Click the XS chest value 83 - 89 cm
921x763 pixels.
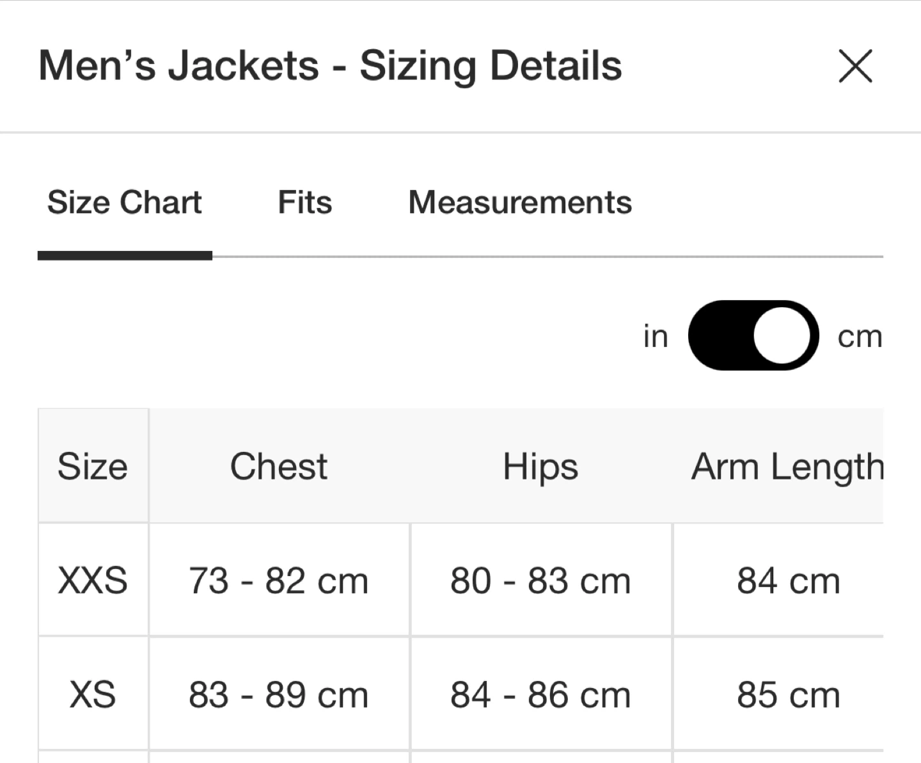coord(279,695)
